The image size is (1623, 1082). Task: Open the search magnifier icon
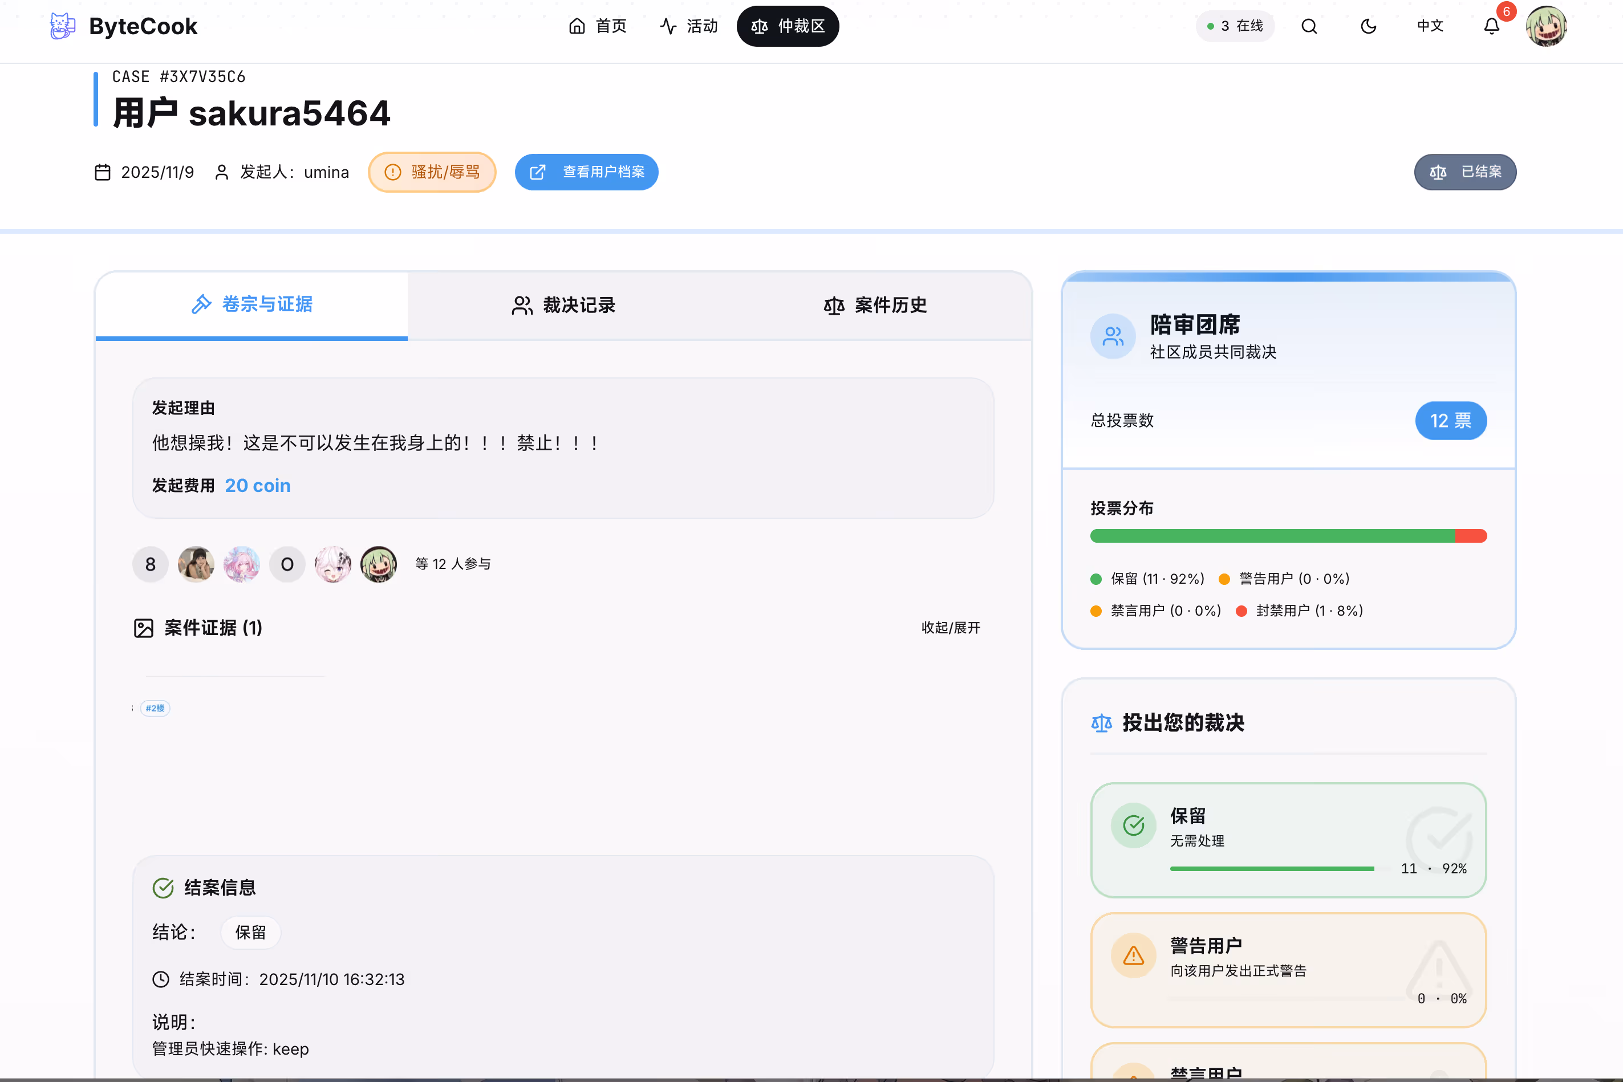point(1309,26)
